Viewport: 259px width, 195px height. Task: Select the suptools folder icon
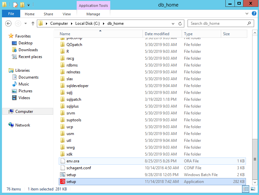(62, 120)
